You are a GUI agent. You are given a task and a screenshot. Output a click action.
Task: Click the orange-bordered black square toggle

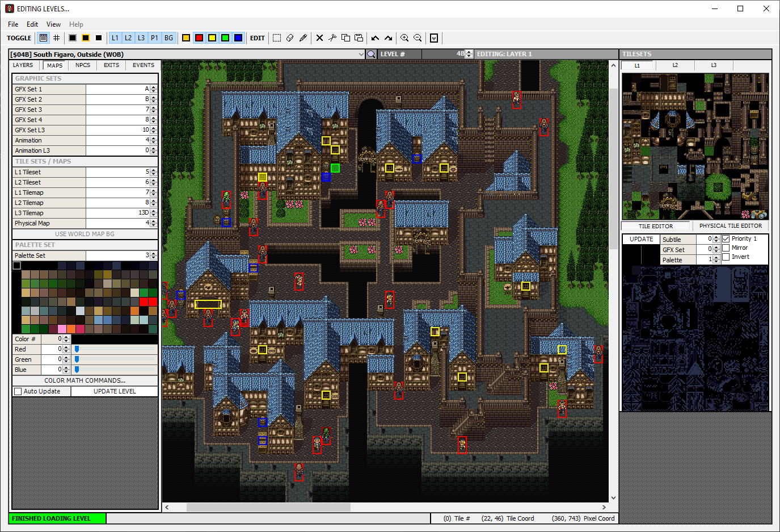pyautogui.click(x=86, y=38)
